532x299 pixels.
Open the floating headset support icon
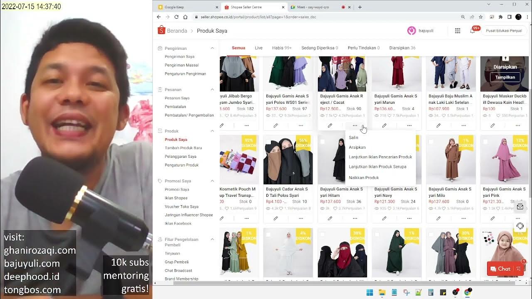click(520, 226)
